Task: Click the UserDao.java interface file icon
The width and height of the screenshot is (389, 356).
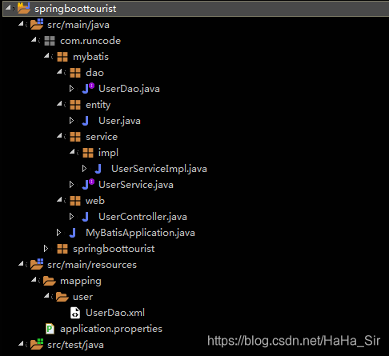Action: click(88, 88)
